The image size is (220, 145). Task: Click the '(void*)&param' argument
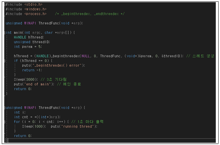pos(138,56)
